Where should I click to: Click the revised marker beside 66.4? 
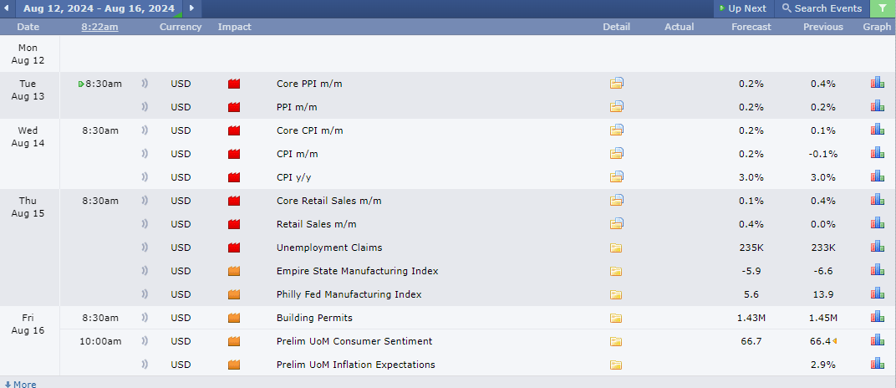(x=834, y=341)
